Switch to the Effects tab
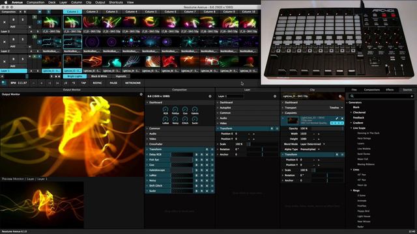Image resolution: width=417 pixels, height=234 pixels. (x=390, y=90)
